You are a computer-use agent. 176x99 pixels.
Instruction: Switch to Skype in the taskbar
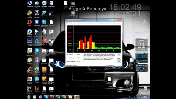(x=46, y=97)
